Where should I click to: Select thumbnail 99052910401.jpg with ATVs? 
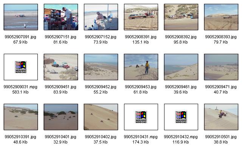(61, 117)
